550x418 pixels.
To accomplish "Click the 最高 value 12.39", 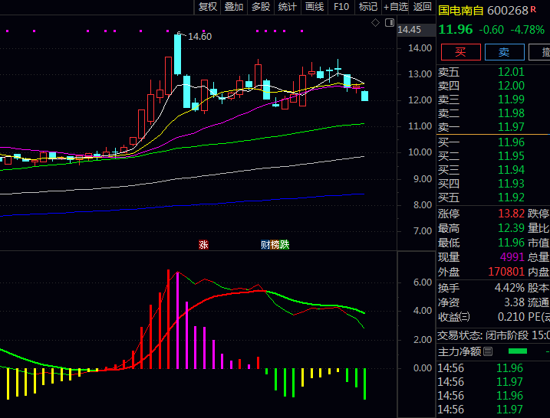I will (511, 228).
